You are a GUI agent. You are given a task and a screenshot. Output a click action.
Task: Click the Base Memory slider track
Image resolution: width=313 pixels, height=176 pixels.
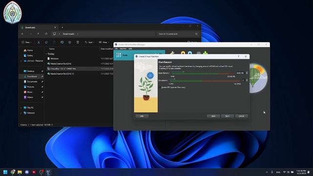pos(203,73)
